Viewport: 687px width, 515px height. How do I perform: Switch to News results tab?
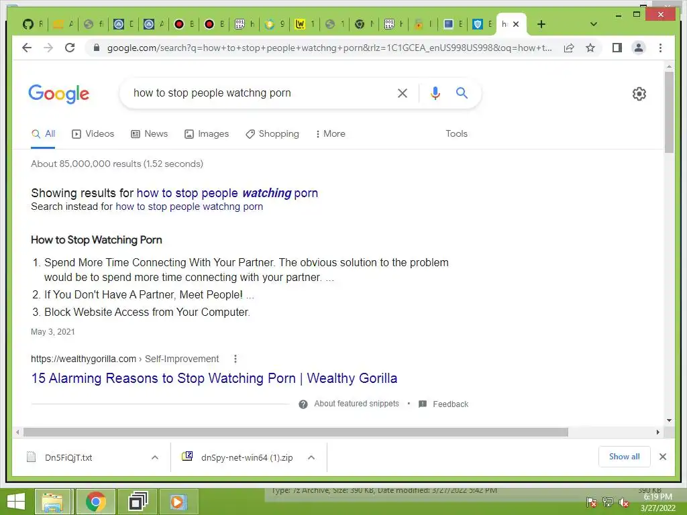(x=150, y=134)
